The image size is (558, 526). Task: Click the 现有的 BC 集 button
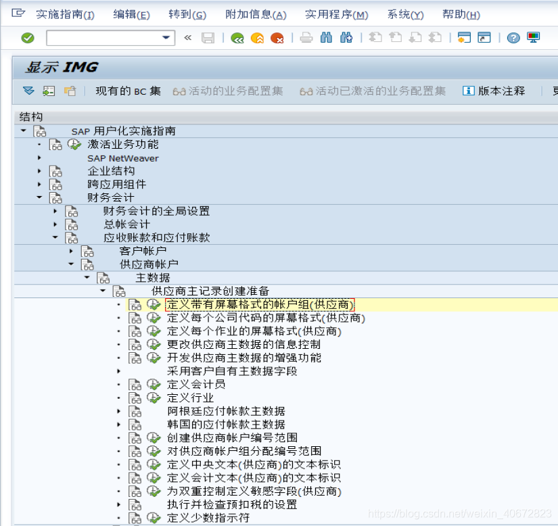128,91
